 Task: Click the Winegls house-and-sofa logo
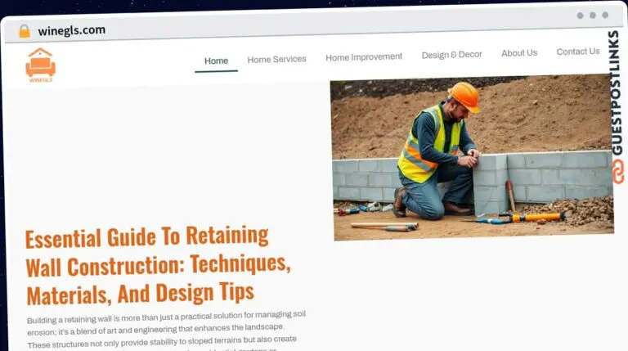pyautogui.click(x=40, y=65)
